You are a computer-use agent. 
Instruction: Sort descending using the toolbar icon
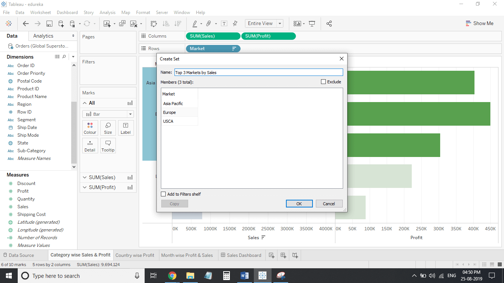coord(177,23)
